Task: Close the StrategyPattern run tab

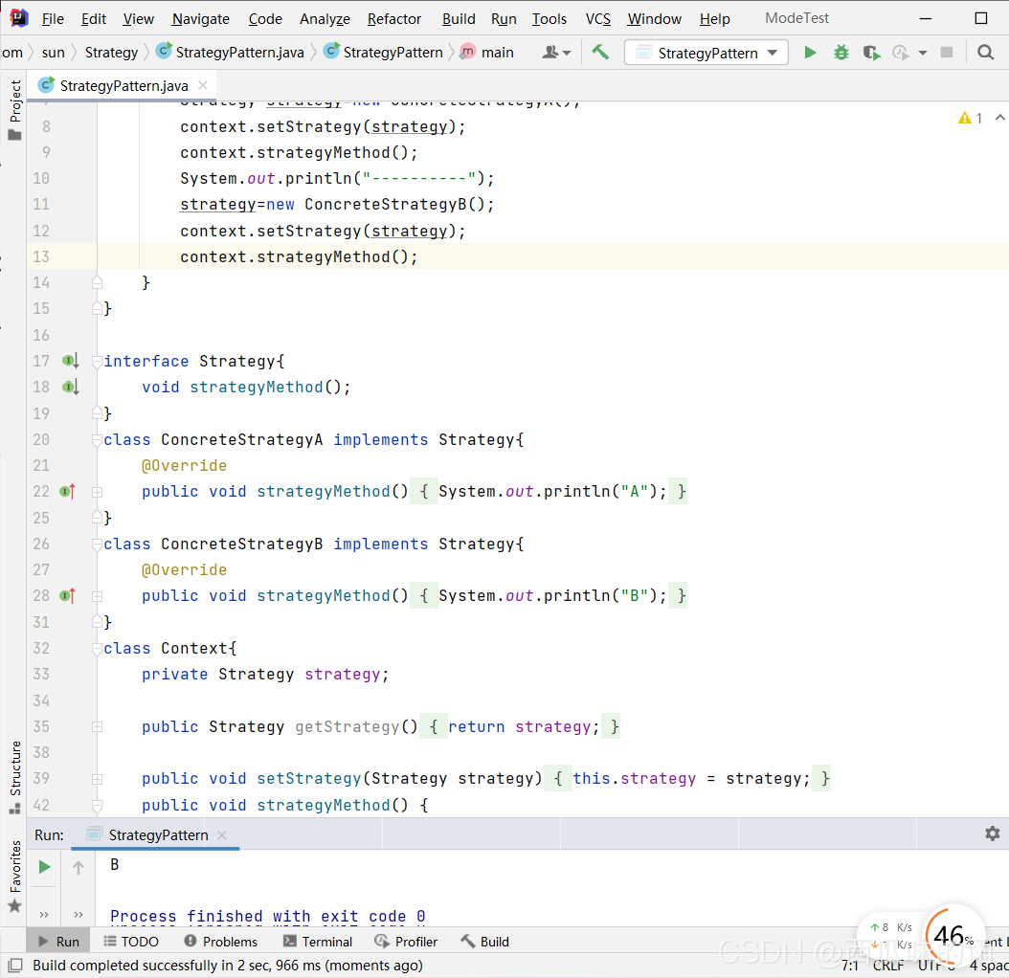Action: [x=222, y=835]
